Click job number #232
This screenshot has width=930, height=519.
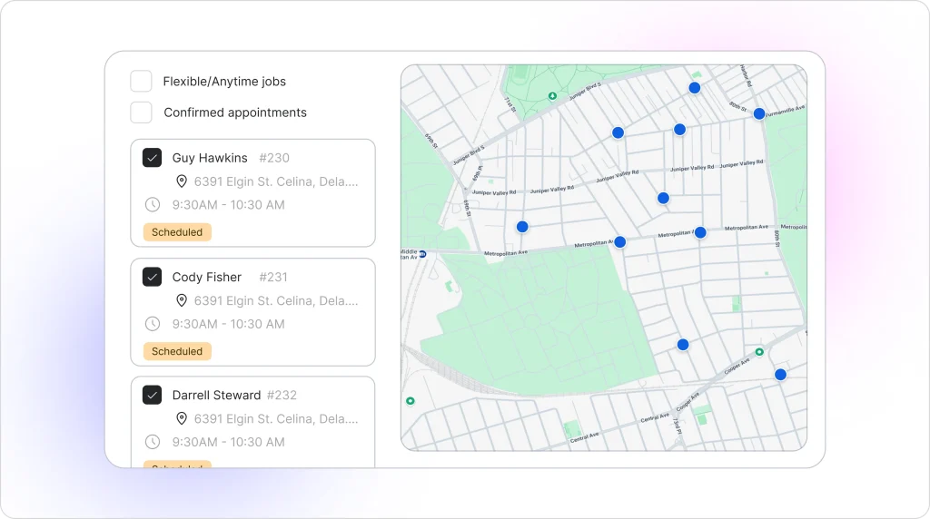pos(282,395)
